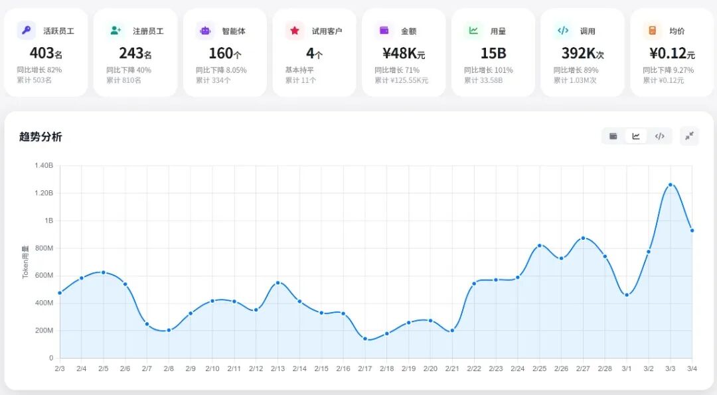The image size is (717, 395).
Task: Click the 同比增长 82% growth label
Action: (39, 68)
